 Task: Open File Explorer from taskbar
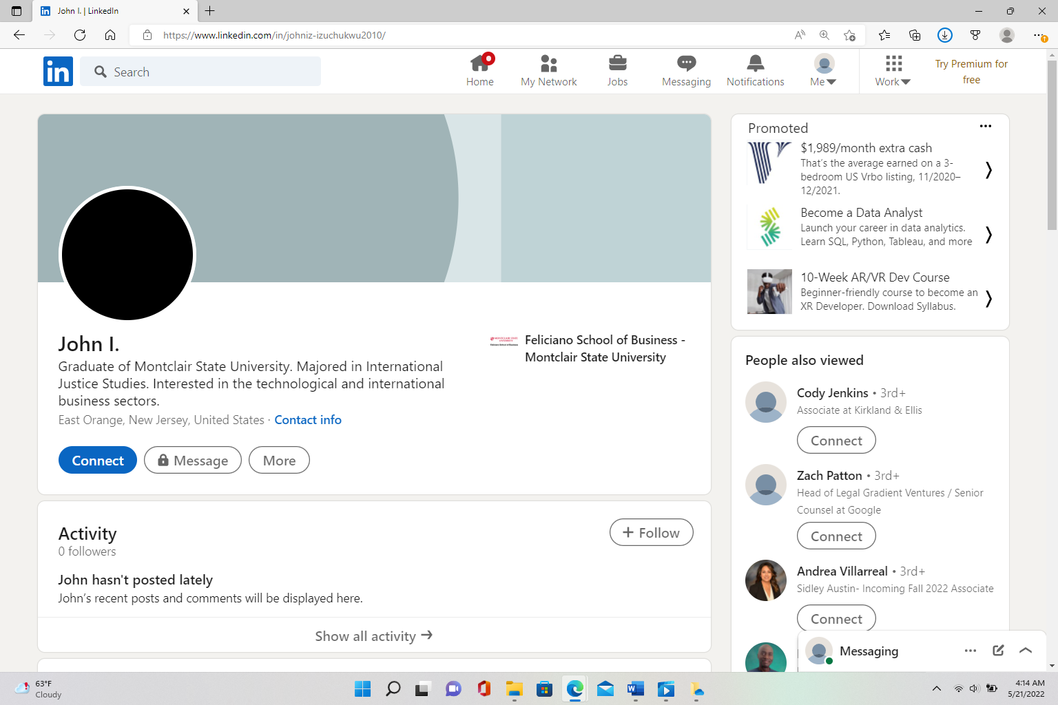(514, 688)
